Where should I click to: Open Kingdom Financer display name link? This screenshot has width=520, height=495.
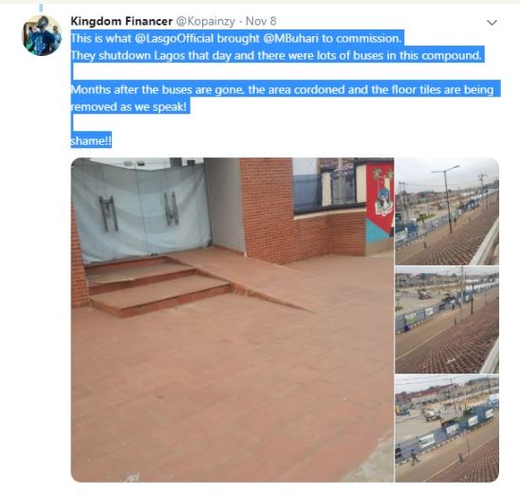pos(121,21)
